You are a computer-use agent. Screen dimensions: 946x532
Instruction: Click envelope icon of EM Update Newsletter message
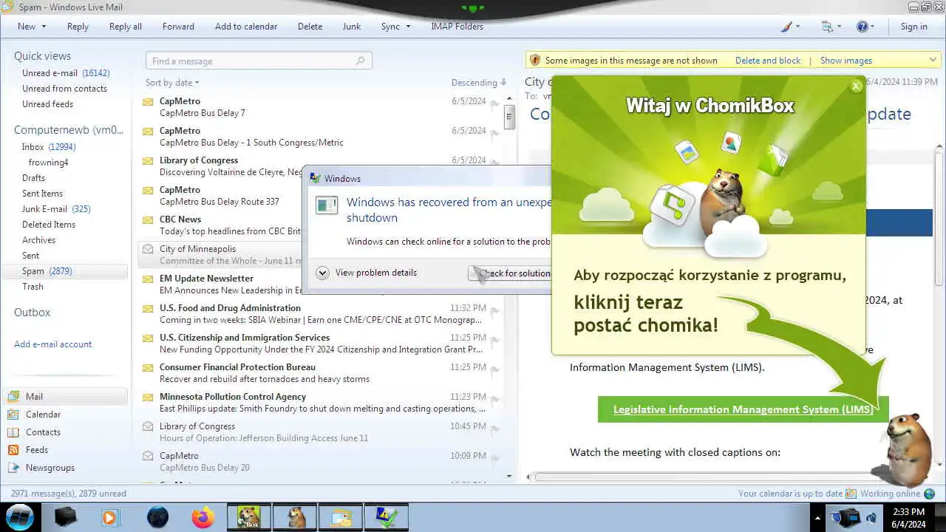(x=148, y=279)
